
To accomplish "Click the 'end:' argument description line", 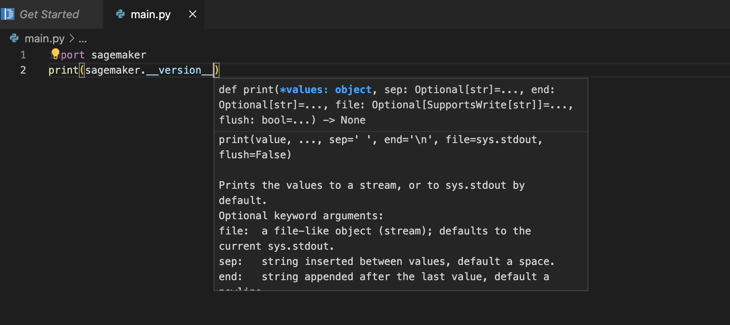I will [x=384, y=277].
